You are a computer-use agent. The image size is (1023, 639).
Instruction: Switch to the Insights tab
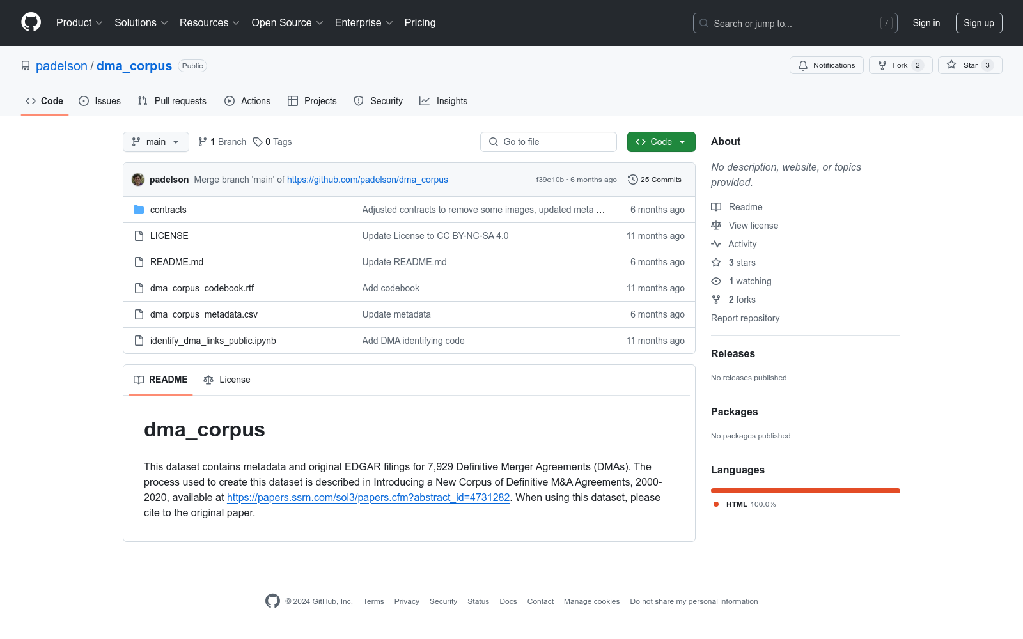pyautogui.click(x=444, y=101)
